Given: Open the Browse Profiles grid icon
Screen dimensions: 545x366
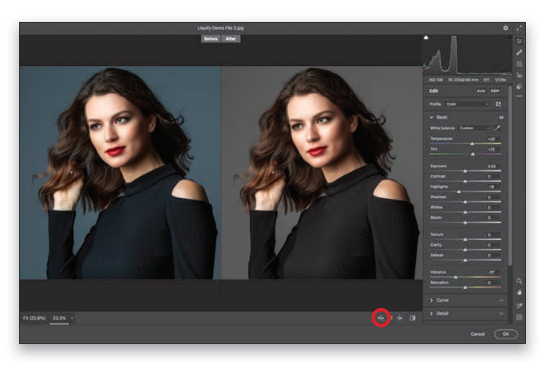Looking at the screenshot, I should coord(498,104).
